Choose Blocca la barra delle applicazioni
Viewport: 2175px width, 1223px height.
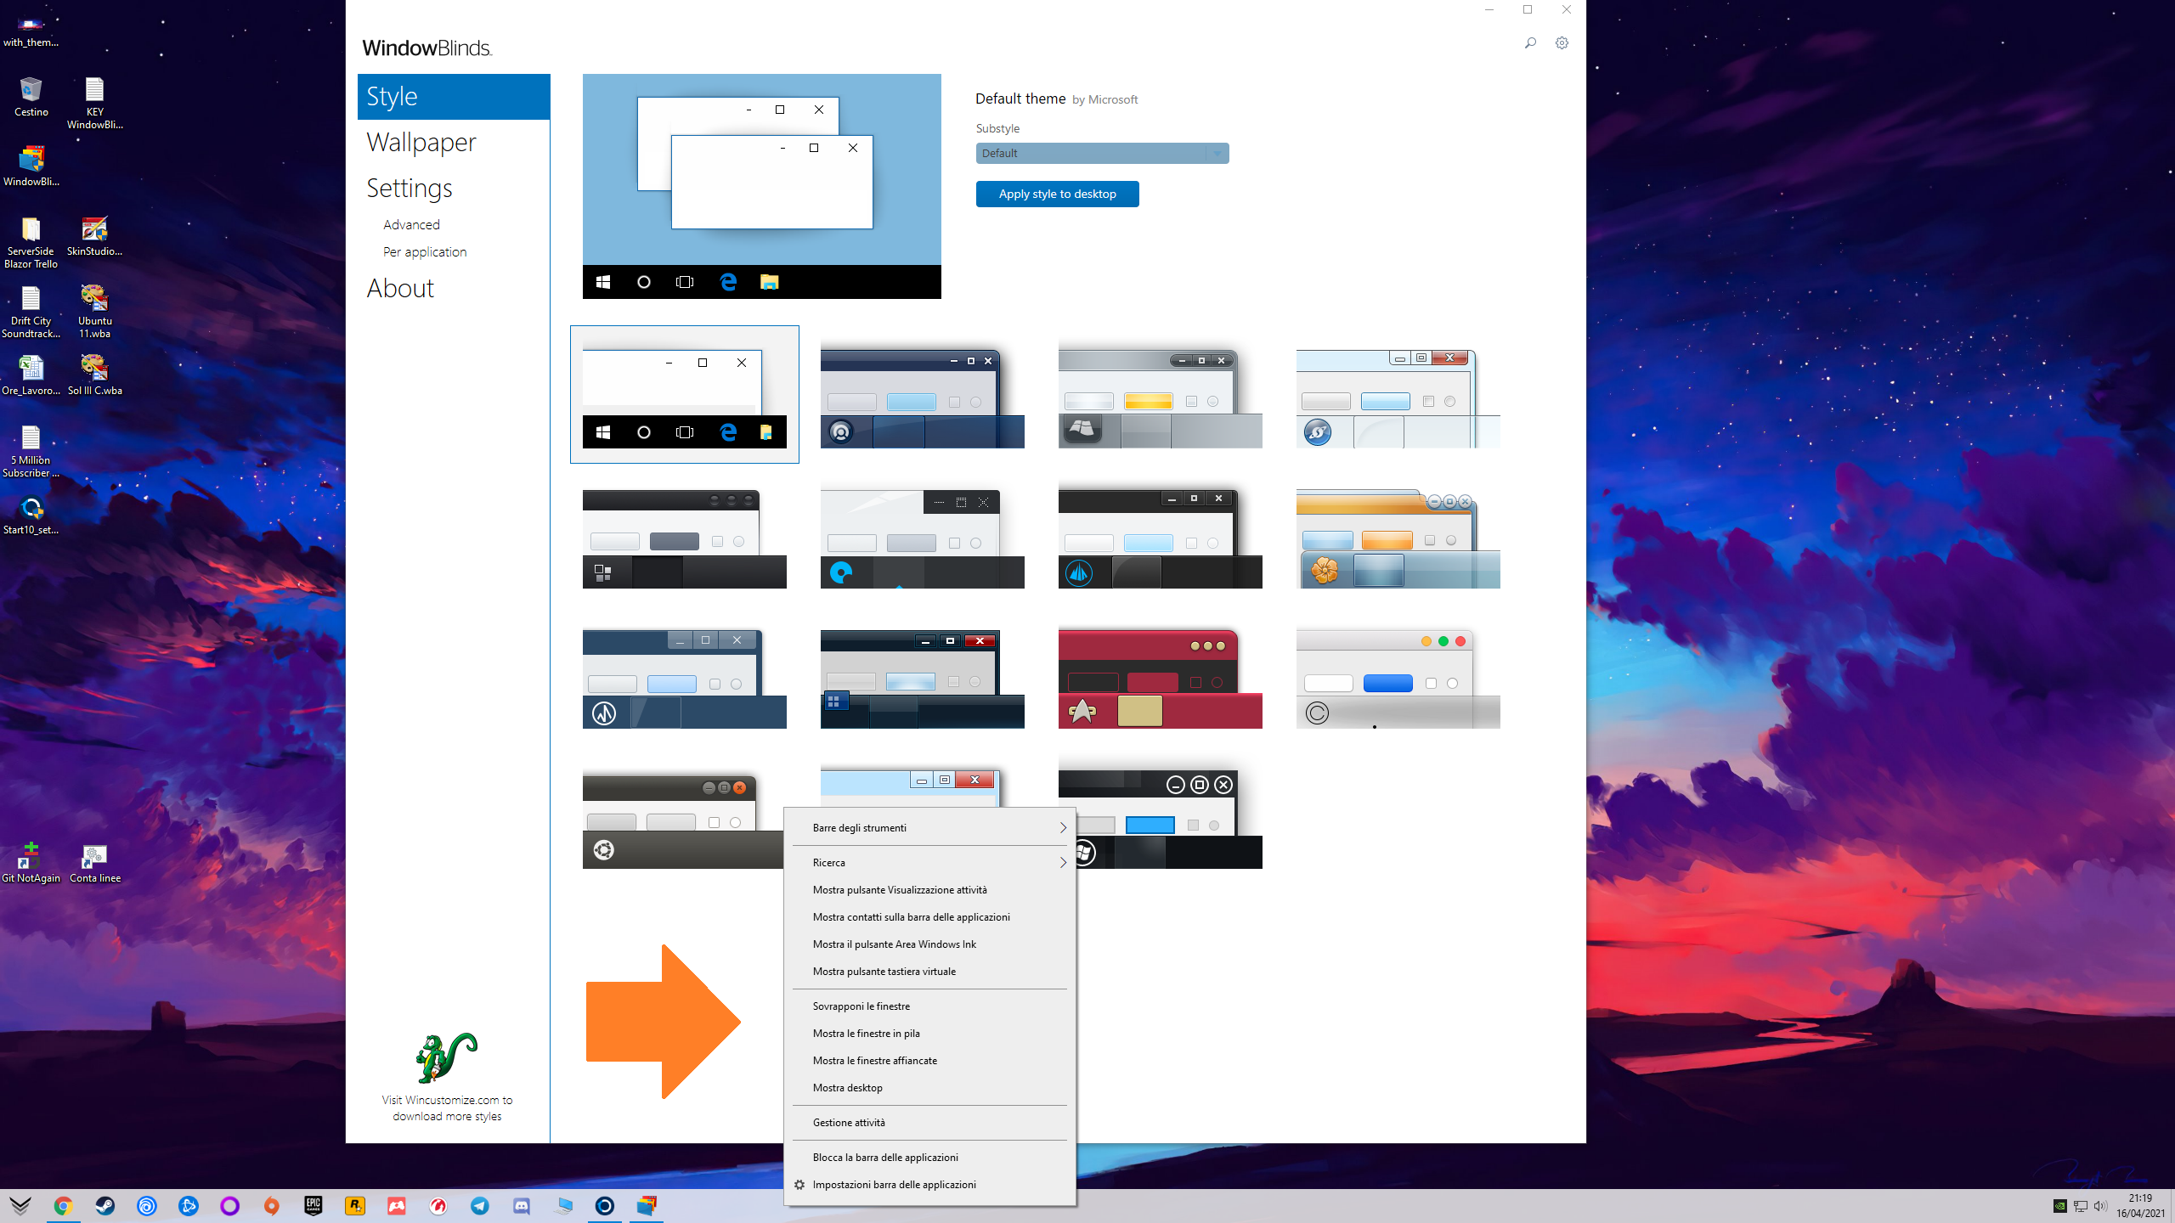[929, 1157]
